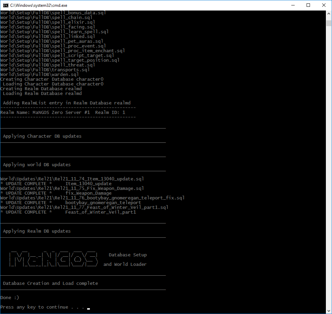Screen dimensions: 332x314
Task: Click "Creating Character Database character0" line
Action: (52, 79)
